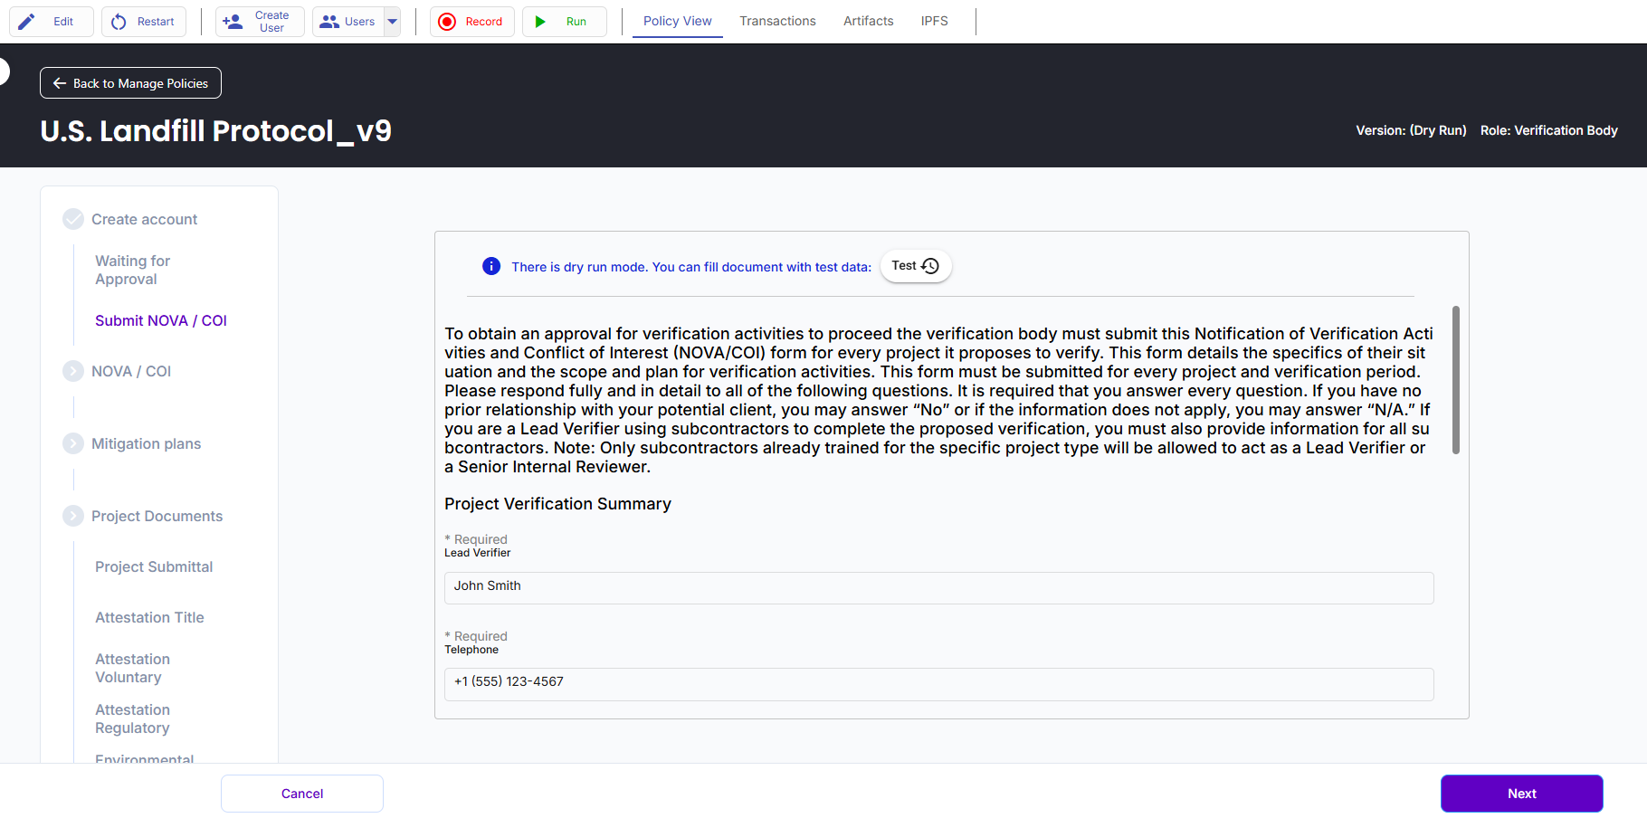This screenshot has height=818, width=1647.
Task: Click Back to Manage Policies button
Action: tap(130, 83)
